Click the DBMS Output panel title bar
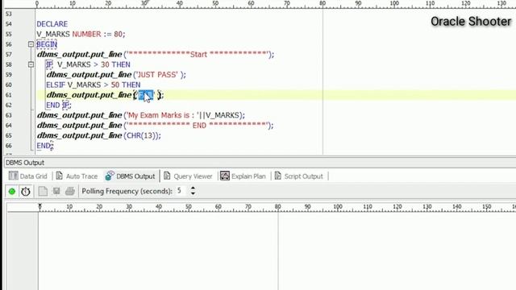 pyautogui.click(x=260, y=163)
